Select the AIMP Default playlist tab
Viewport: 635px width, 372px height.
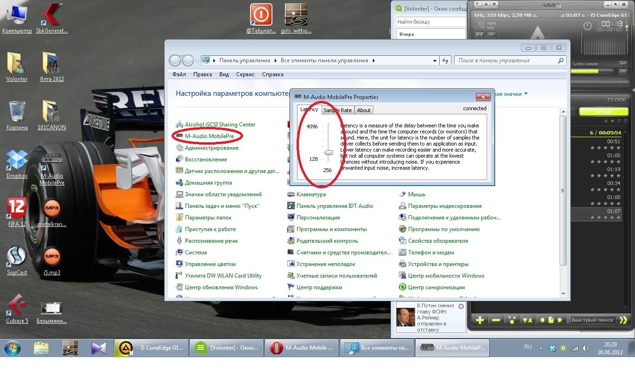tap(603, 112)
